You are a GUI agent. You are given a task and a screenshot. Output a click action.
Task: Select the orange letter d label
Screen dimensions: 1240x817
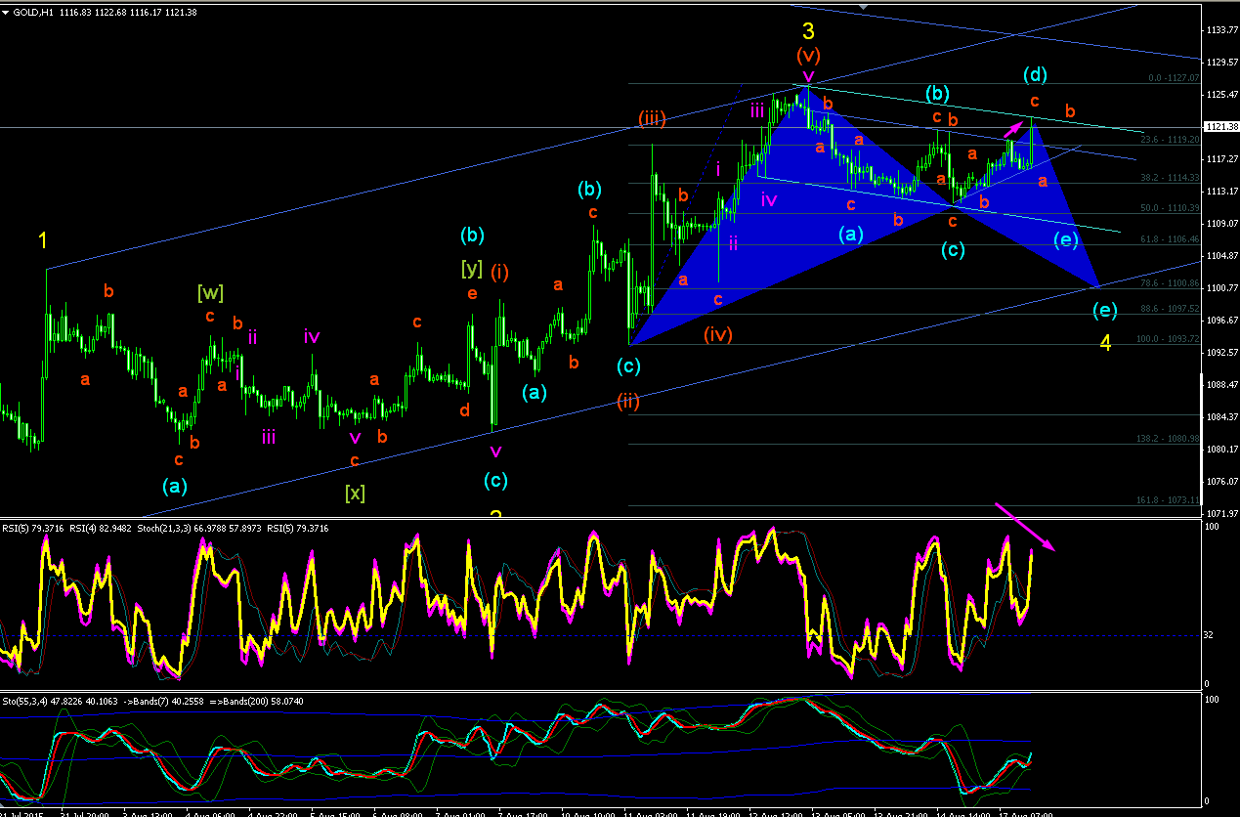click(465, 408)
